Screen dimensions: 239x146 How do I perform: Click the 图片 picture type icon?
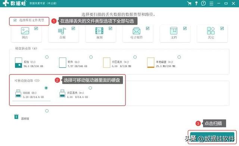[x=25, y=31]
